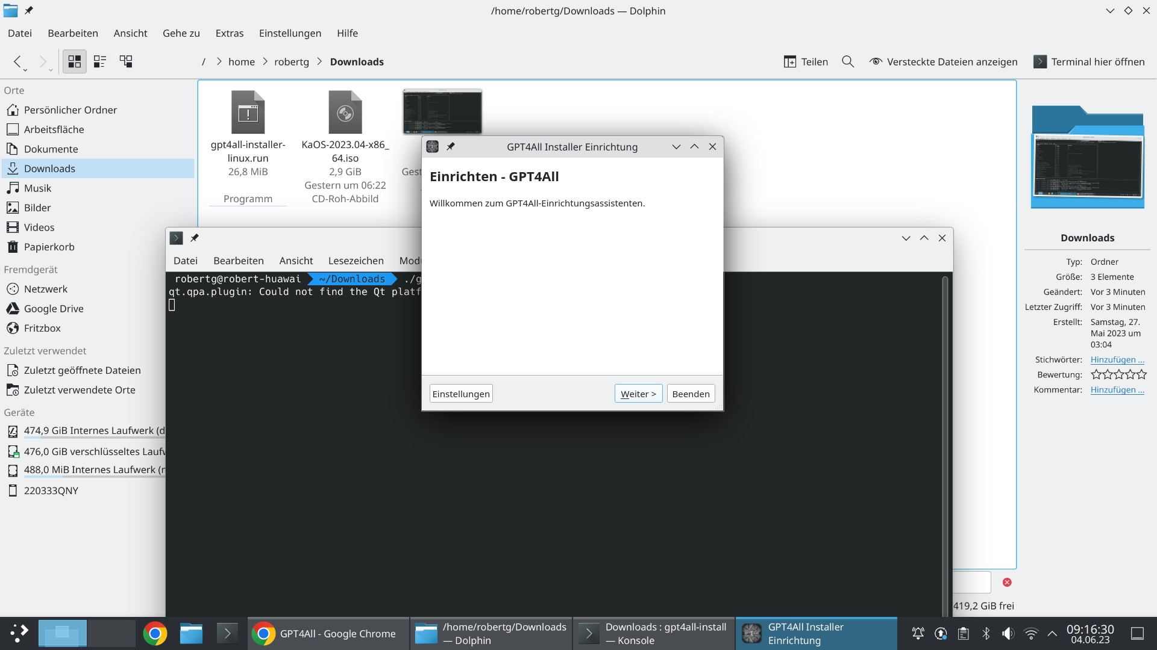Go back in Dolphin navigation
Image resolution: width=1157 pixels, height=650 pixels.
click(18, 61)
